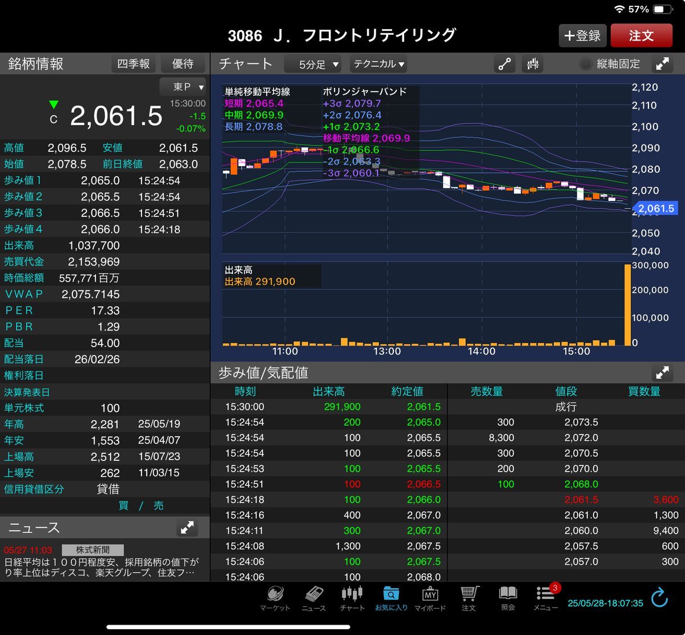Select the 2,060.0 bid with 9,400 volume

click(566, 530)
